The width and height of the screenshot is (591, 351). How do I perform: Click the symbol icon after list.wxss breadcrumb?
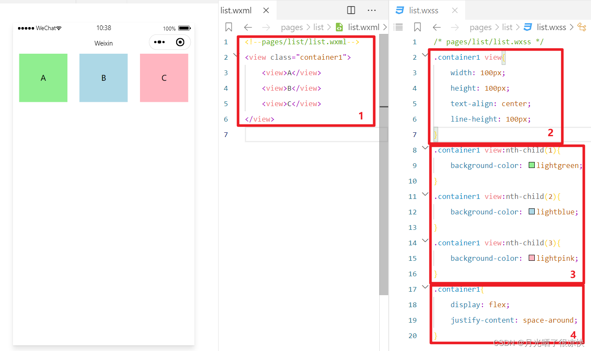coord(582,27)
